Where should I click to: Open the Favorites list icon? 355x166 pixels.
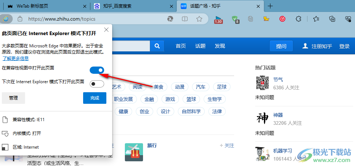click(x=316, y=19)
